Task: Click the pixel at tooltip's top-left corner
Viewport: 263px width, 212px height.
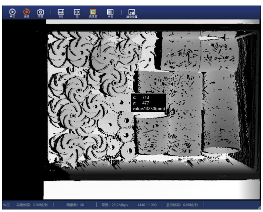Action: [131, 94]
